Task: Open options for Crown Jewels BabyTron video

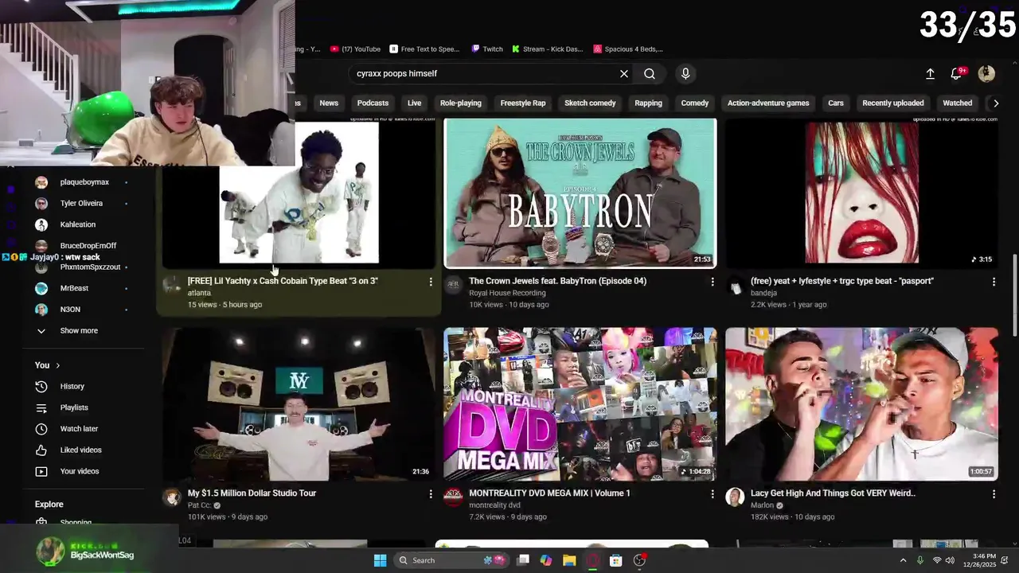Action: pyautogui.click(x=713, y=282)
